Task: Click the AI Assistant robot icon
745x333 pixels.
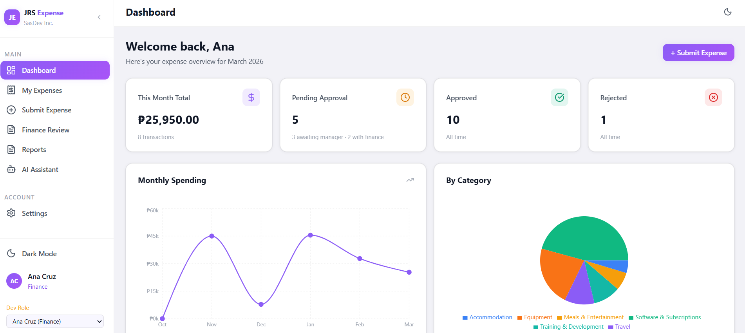Action: (x=11, y=170)
